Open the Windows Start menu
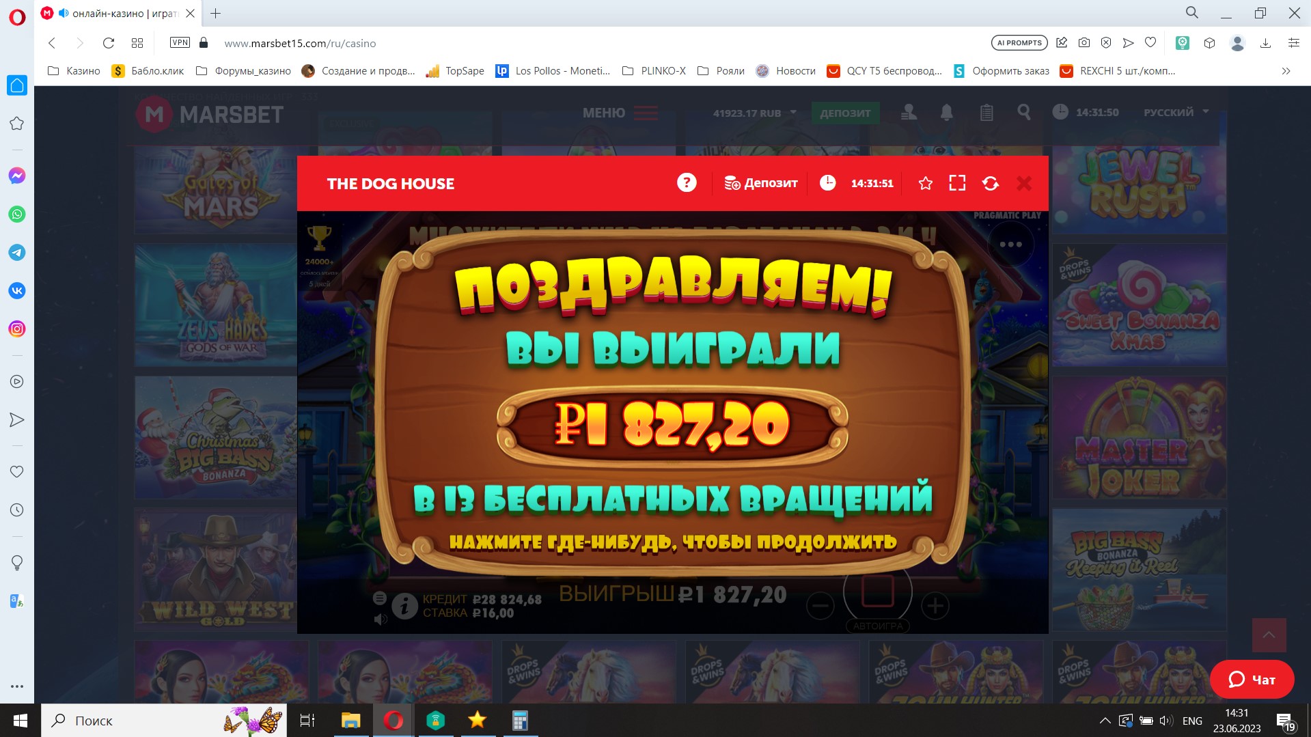 (20, 721)
